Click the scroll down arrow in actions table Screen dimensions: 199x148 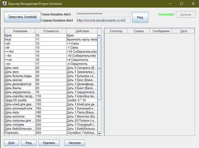pos(99,133)
